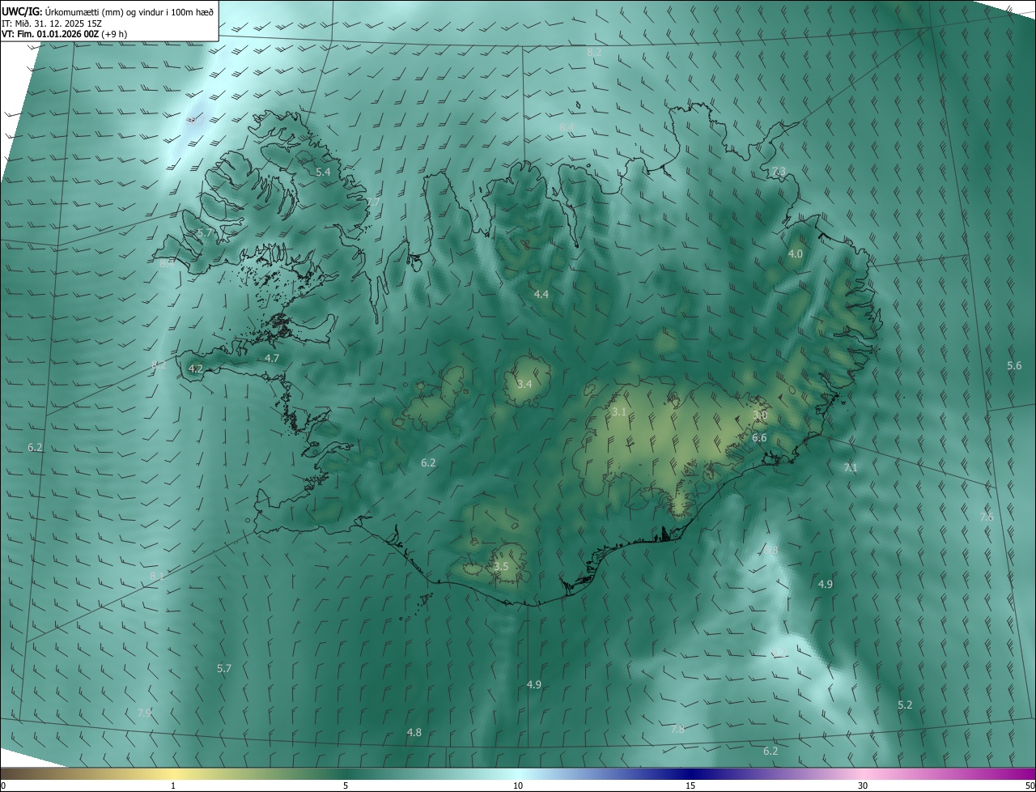Image resolution: width=1036 pixels, height=792 pixels.
Task: Click the 7.1 value label
Action: click(850, 468)
